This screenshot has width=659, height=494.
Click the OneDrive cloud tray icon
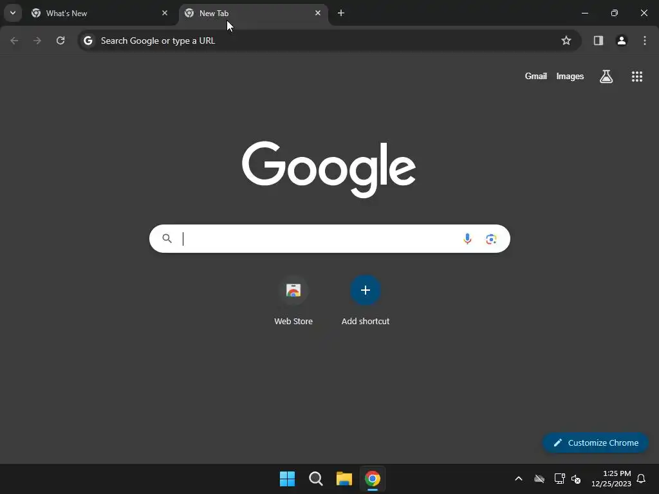[539, 479]
